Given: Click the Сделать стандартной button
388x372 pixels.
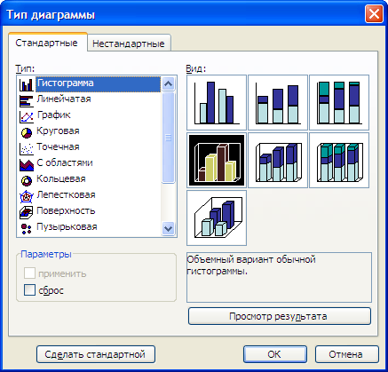Looking at the screenshot, I should 96,354.
